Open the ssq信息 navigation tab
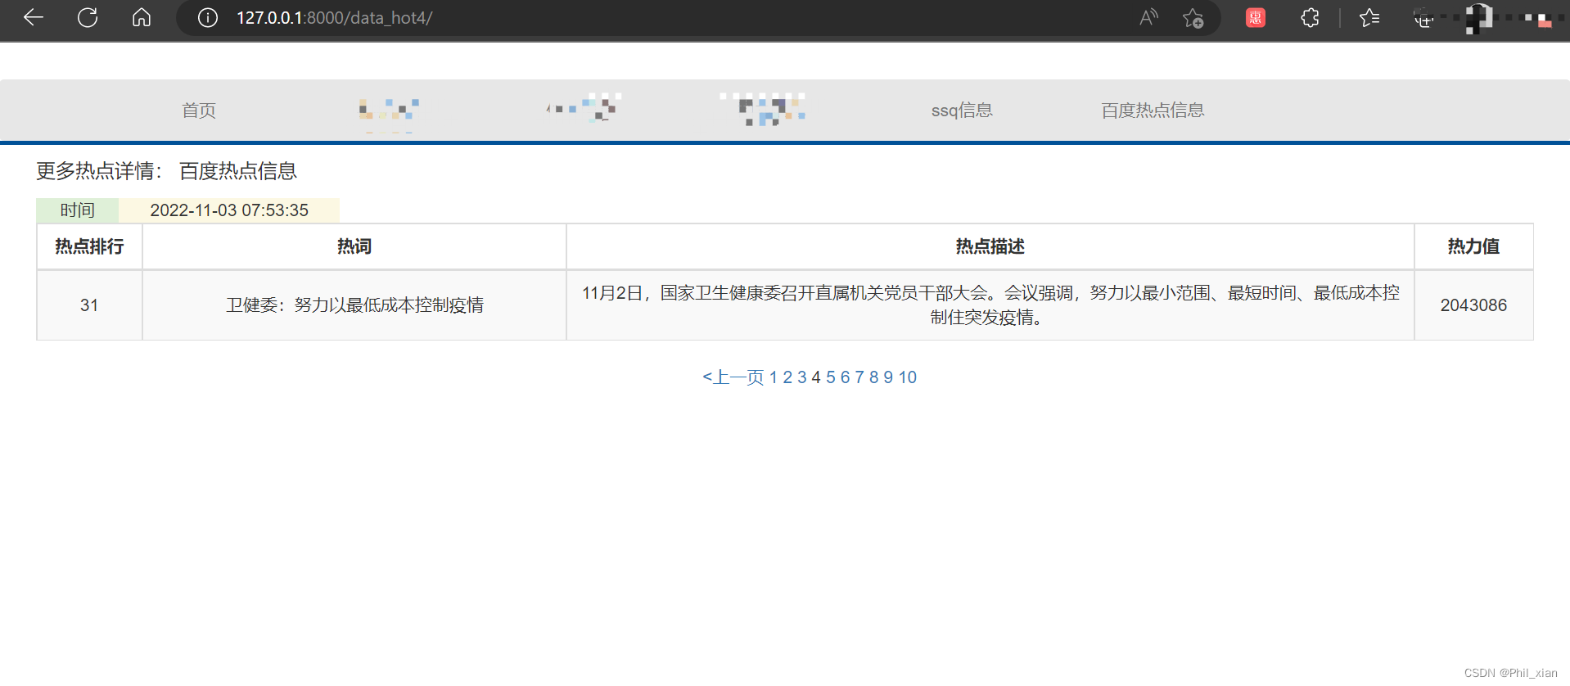This screenshot has height=686, width=1570. pyautogui.click(x=962, y=111)
